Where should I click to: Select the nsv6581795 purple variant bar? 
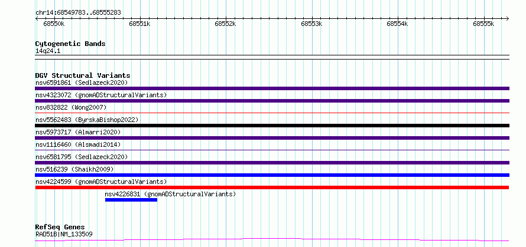point(272,163)
